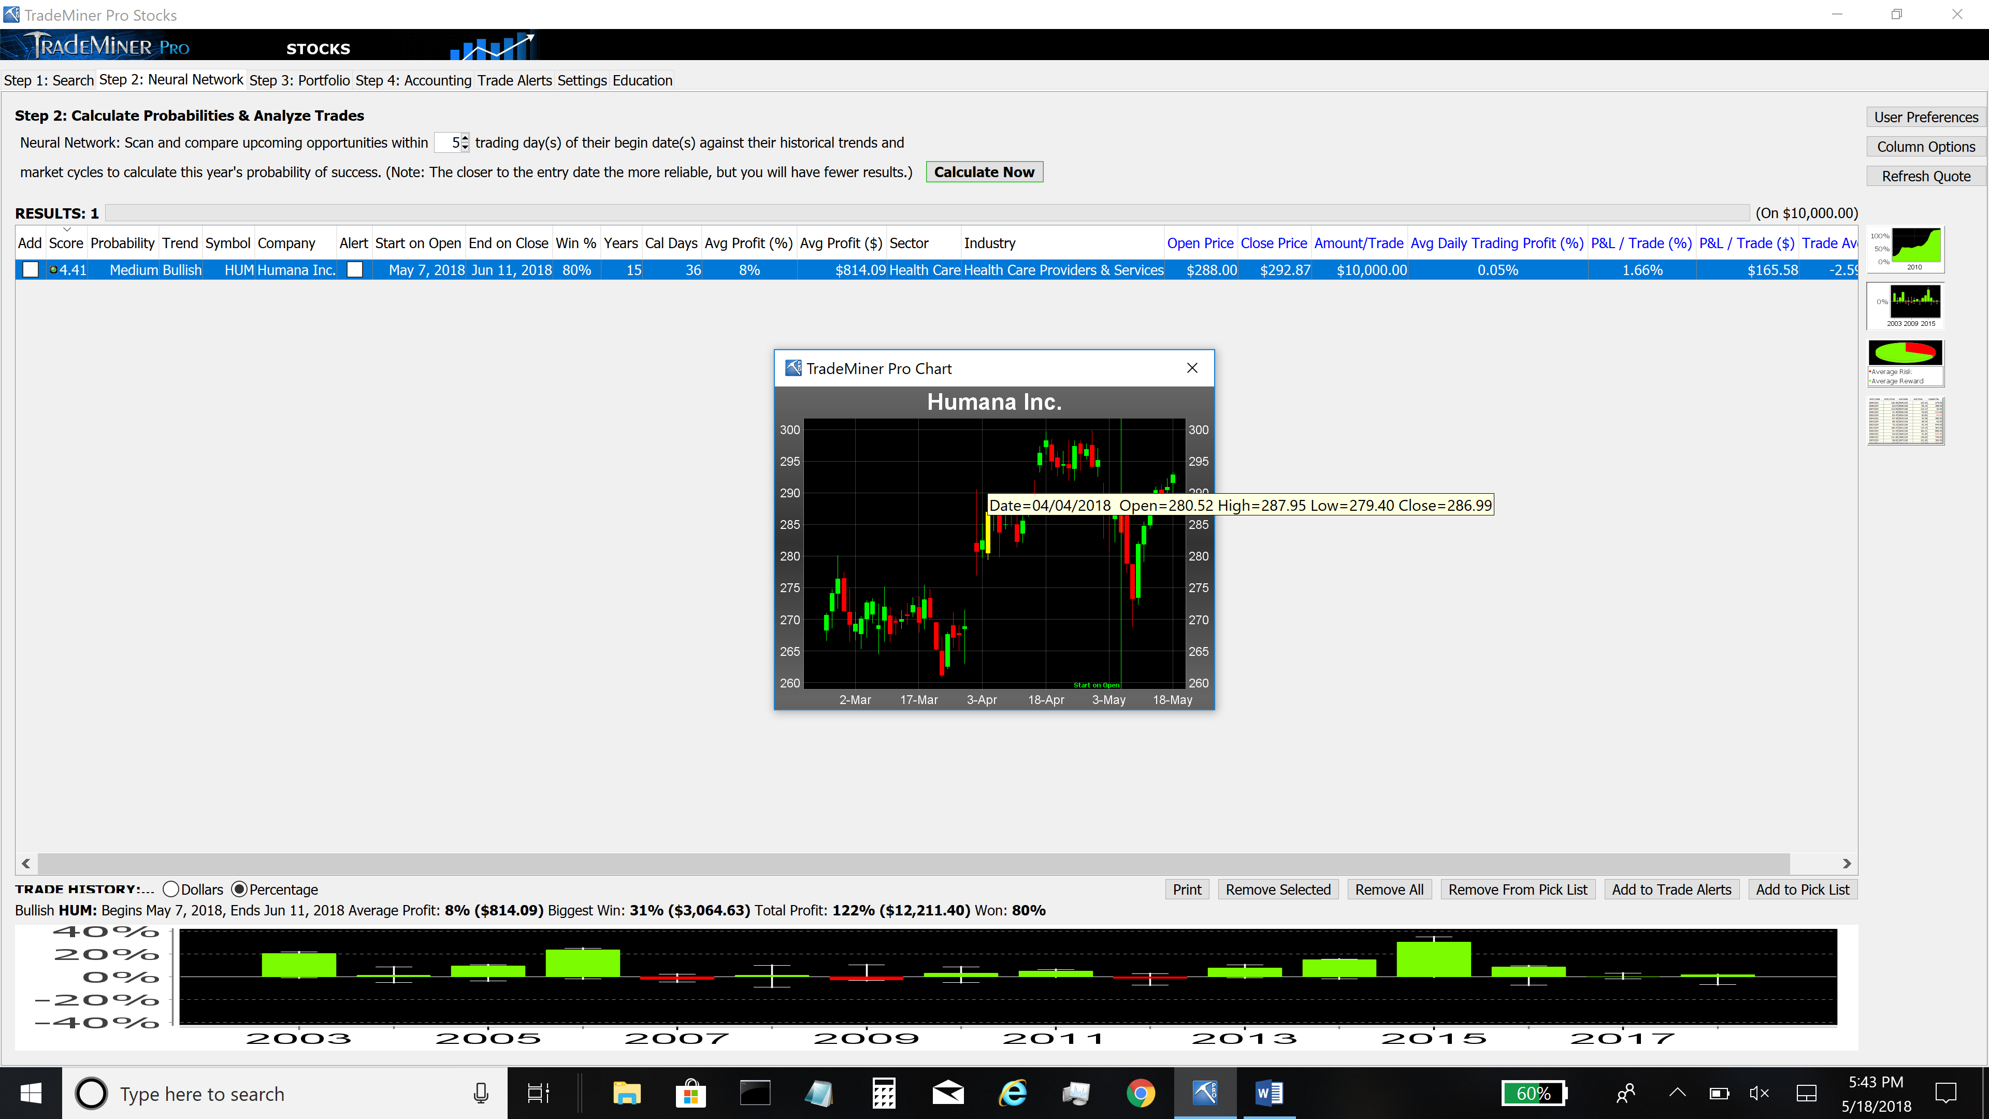1989x1119 pixels.
Task: Click the Windows Start button
Action: 31,1094
